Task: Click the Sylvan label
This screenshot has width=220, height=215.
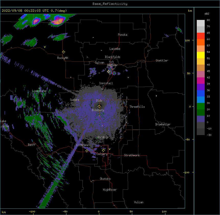Action: [x=100, y=63]
